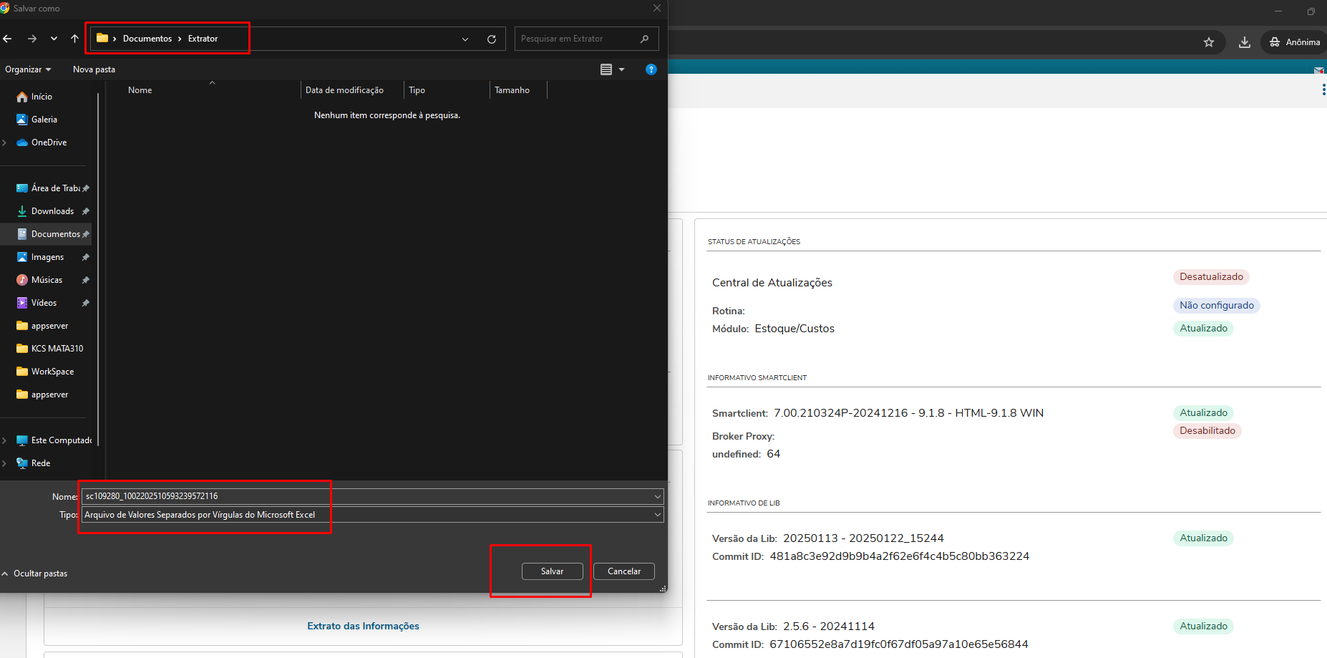
Task: Open Imagens quick access folder
Action: point(47,257)
